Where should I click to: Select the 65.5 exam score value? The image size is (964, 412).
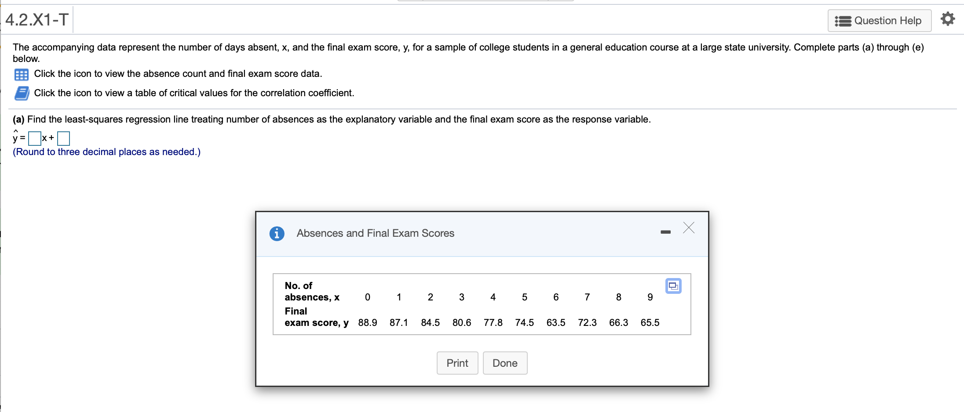[x=650, y=322]
